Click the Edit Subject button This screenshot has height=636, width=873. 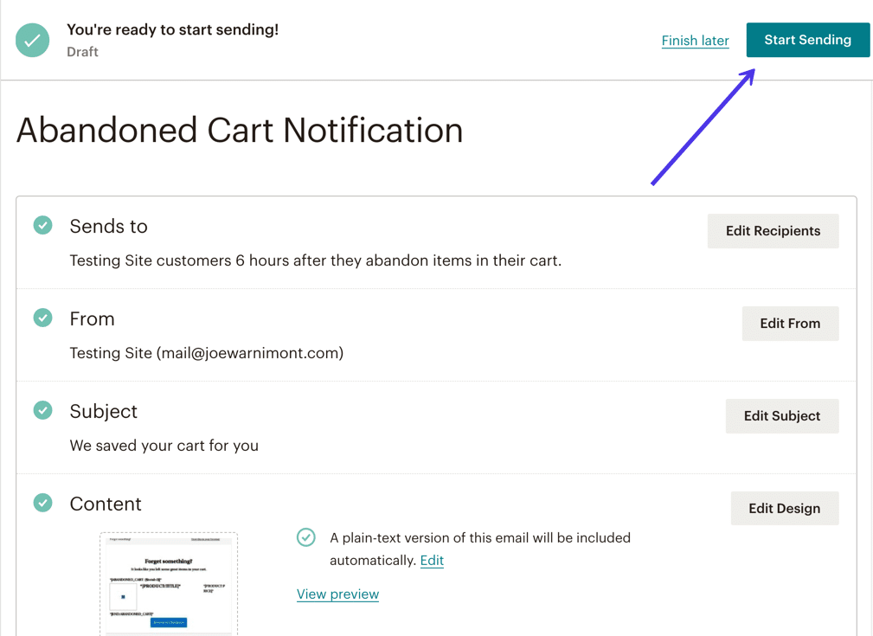(781, 416)
